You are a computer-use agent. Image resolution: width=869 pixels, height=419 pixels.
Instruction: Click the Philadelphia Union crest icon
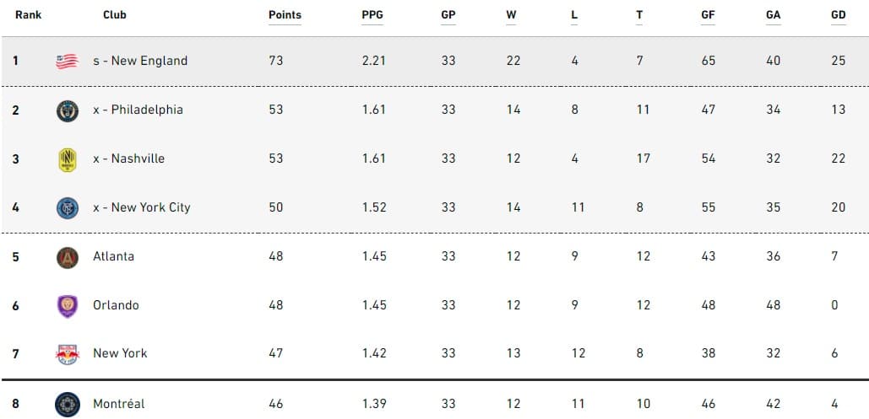click(x=67, y=110)
